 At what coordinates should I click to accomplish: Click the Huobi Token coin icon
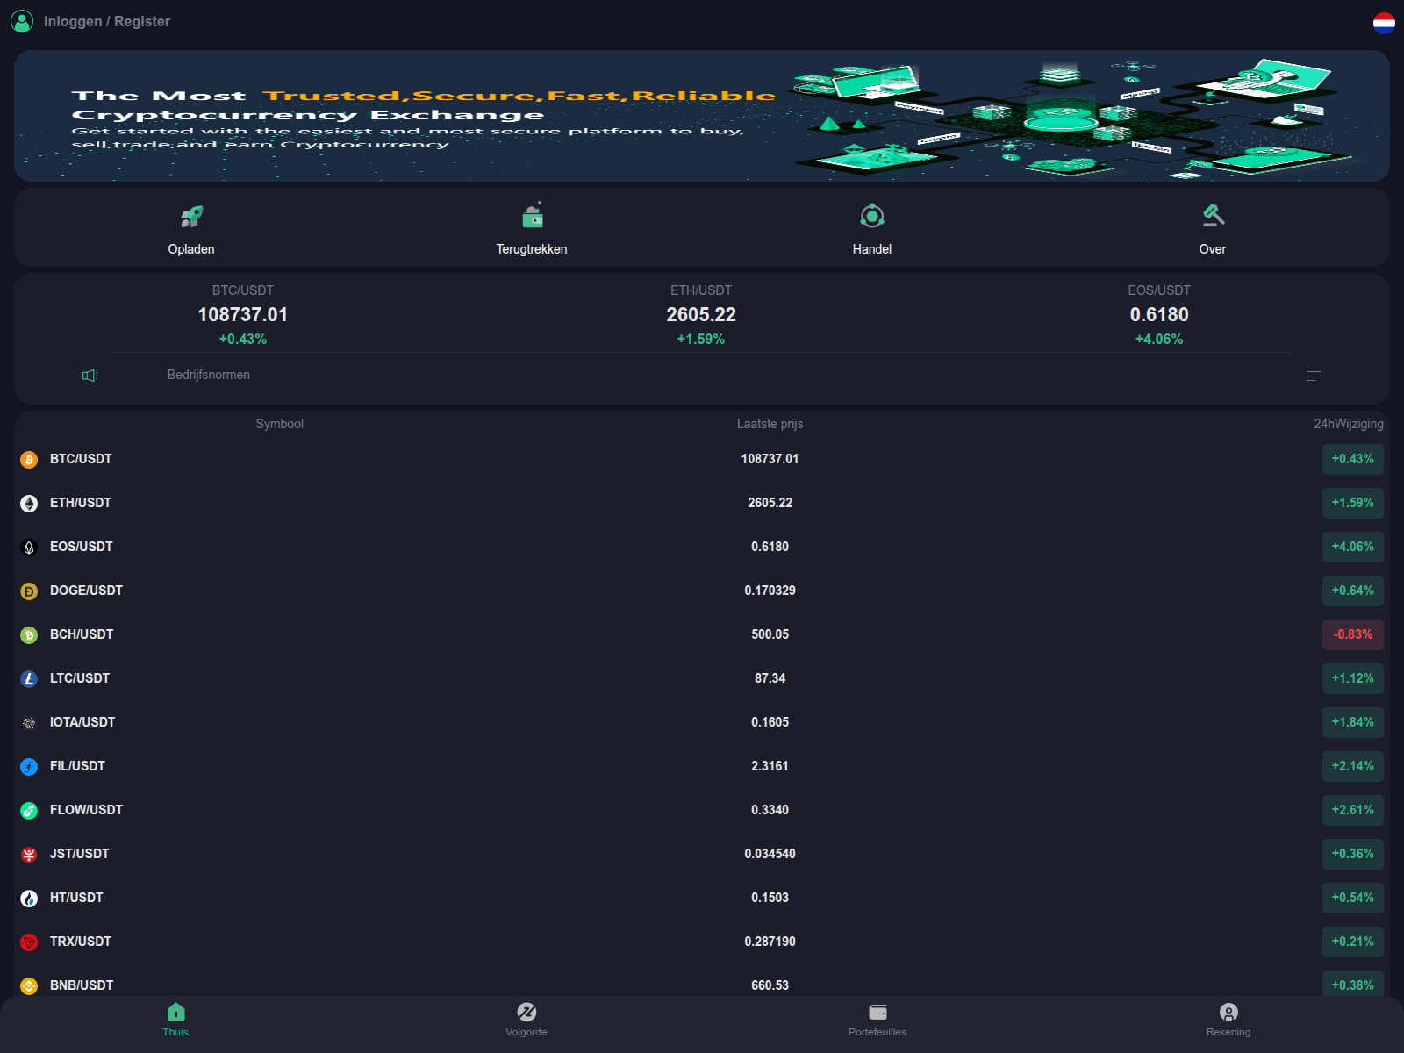[29, 899]
